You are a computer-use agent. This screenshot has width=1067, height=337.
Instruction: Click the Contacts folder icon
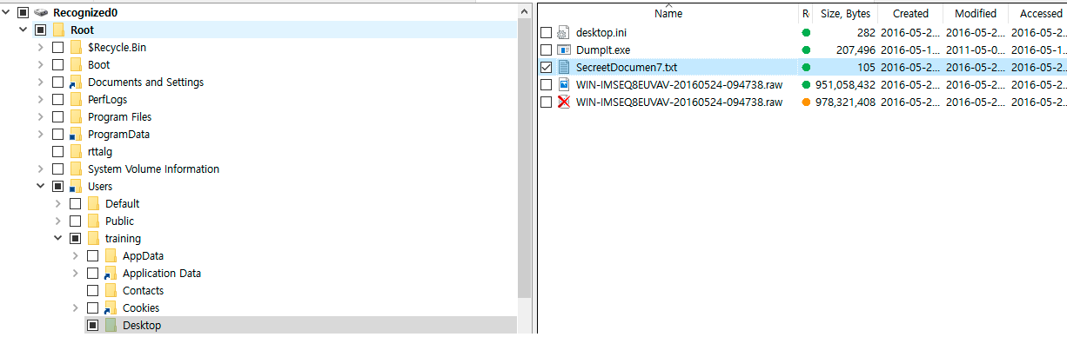click(x=111, y=291)
